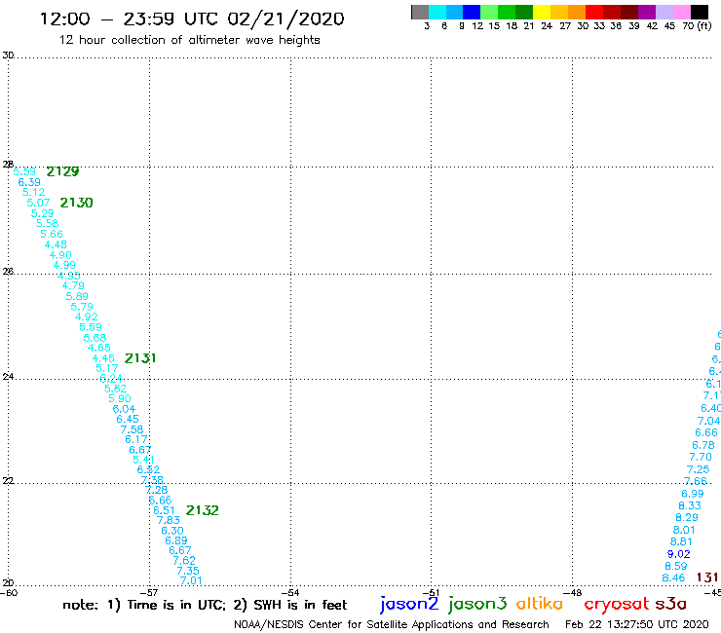Select the 7.58 wave height reading
Image resolution: width=721 pixels, height=633 pixels.
[x=132, y=429]
